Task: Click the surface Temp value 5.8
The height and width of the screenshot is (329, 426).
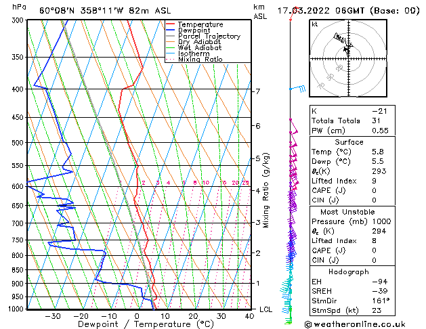Action: coord(378,152)
